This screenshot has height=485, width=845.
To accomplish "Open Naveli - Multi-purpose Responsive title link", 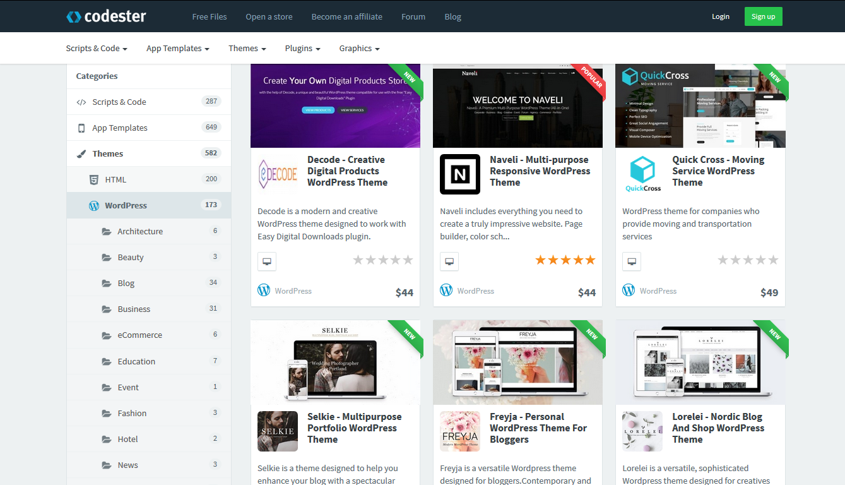I will tap(540, 171).
